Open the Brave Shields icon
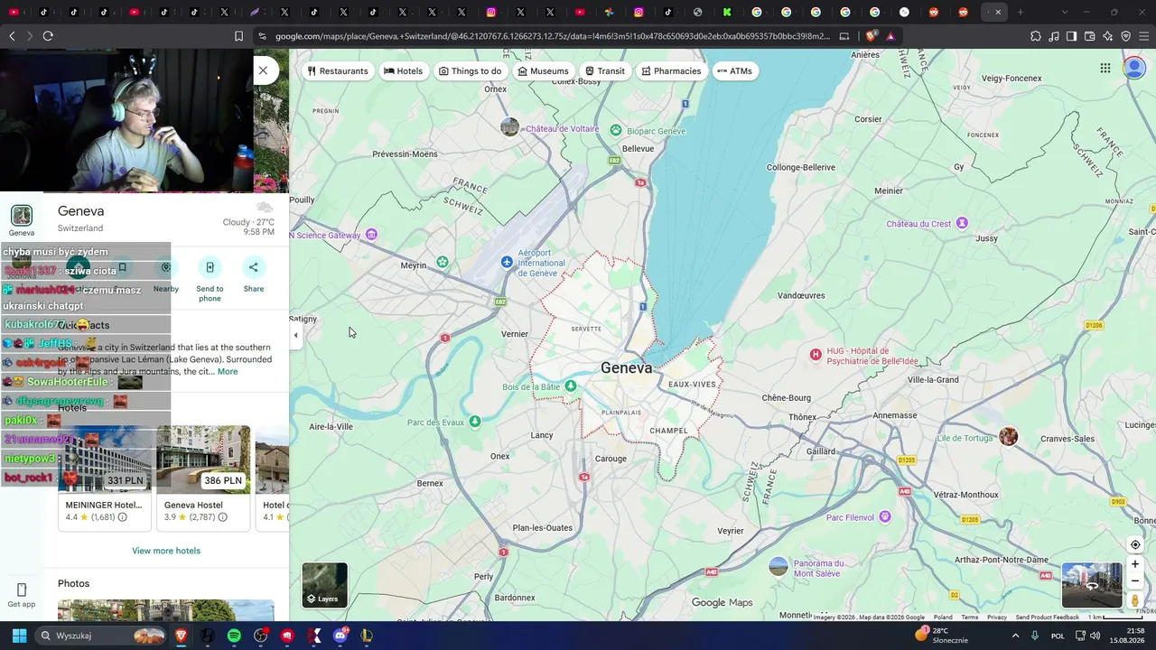 tap(871, 36)
